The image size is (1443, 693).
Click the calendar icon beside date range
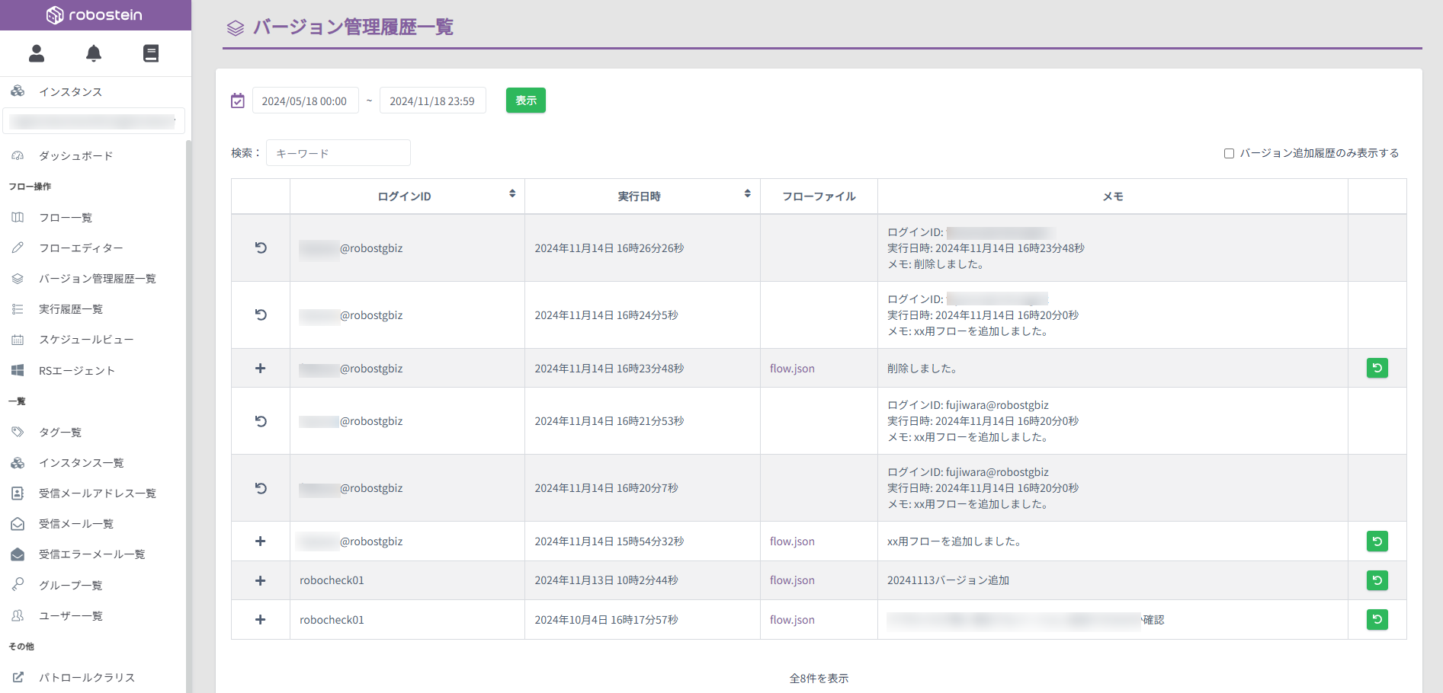pos(238,101)
